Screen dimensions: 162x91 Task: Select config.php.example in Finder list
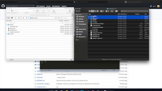pos(98,27)
